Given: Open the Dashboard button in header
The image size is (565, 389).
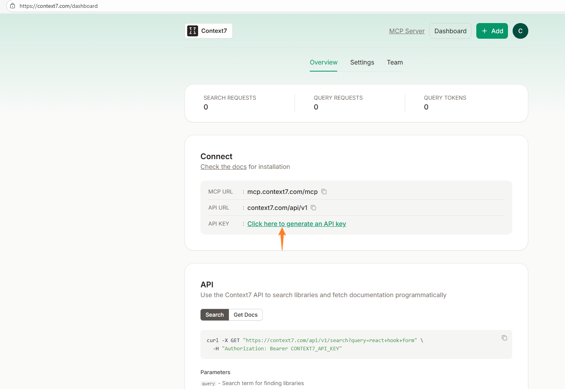Looking at the screenshot, I should (450, 31).
